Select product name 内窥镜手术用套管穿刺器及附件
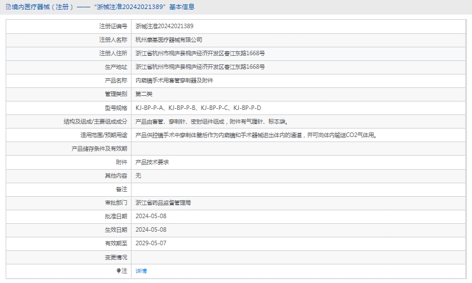This screenshot has height=283, width=472. click(x=174, y=81)
